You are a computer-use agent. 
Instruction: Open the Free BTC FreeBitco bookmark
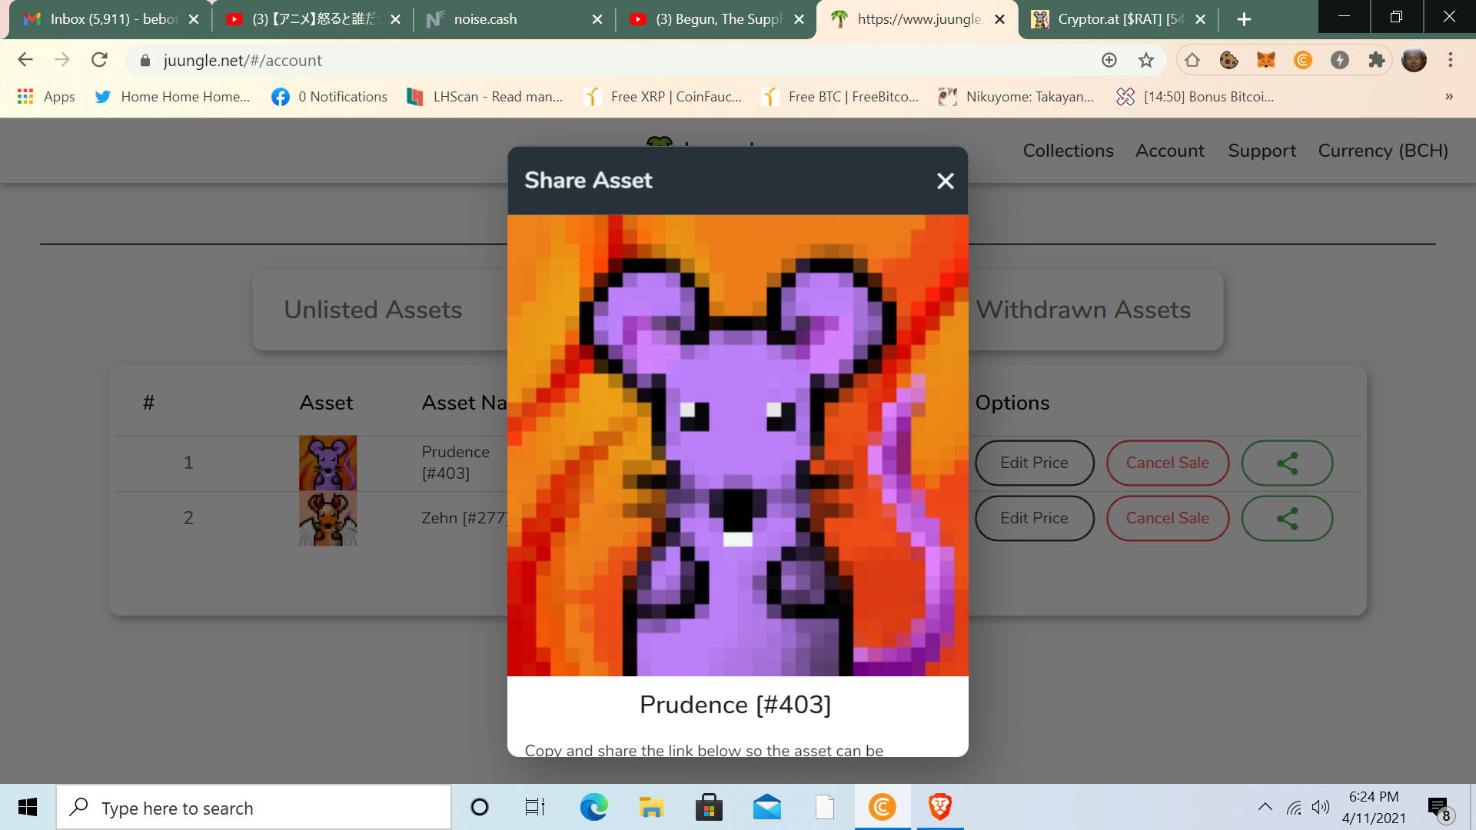(x=840, y=97)
